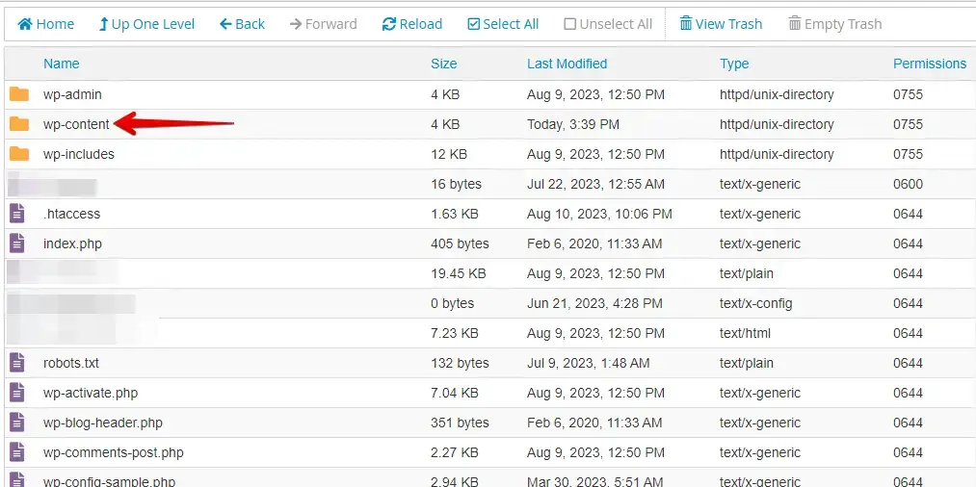
Task: Click permissions 0755 of wp-admin
Action: click(909, 94)
